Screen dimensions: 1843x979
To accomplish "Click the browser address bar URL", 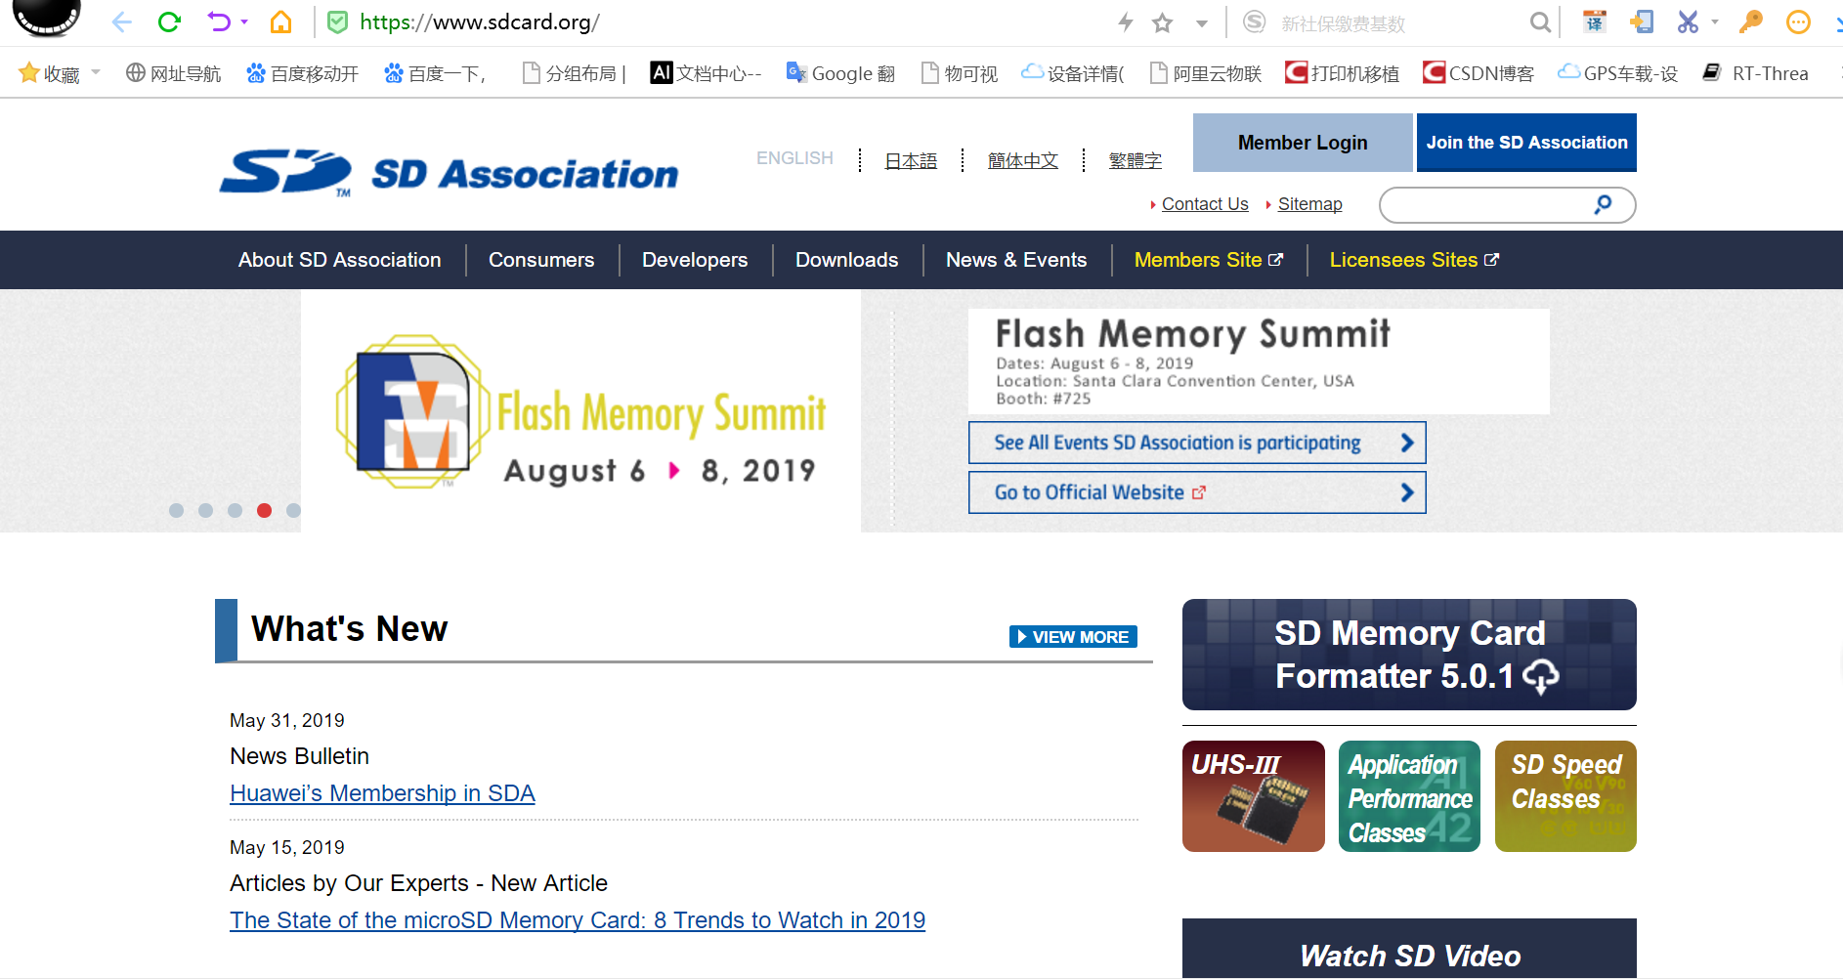I will (480, 22).
